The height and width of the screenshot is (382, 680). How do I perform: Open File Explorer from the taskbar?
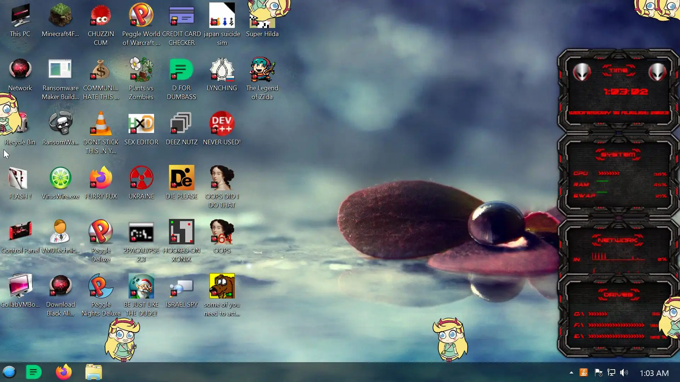tap(93, 372)
